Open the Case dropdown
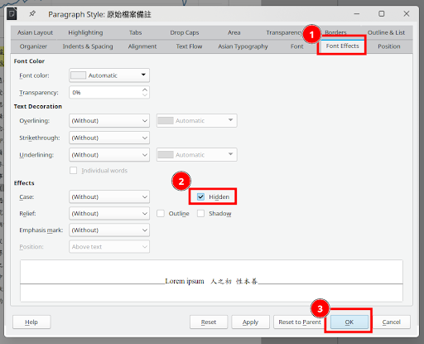The height and width of the screenshot is (344, 424). click(x=109, y=196)
